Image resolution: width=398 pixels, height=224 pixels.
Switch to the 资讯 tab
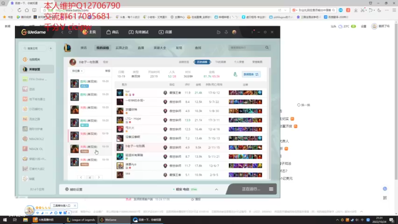(84, 48)
